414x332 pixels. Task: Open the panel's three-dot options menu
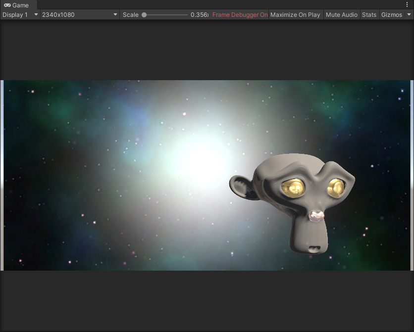[x=407, y=5]
